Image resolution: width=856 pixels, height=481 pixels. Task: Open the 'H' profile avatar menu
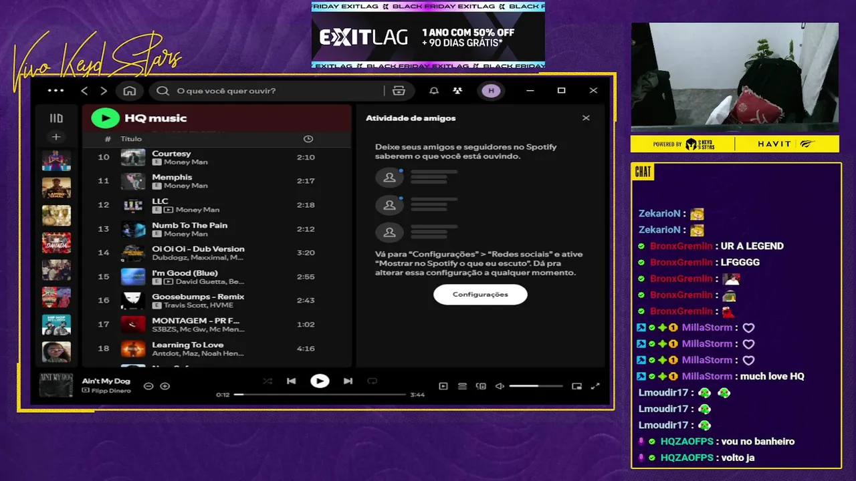[x=491, y=91]
